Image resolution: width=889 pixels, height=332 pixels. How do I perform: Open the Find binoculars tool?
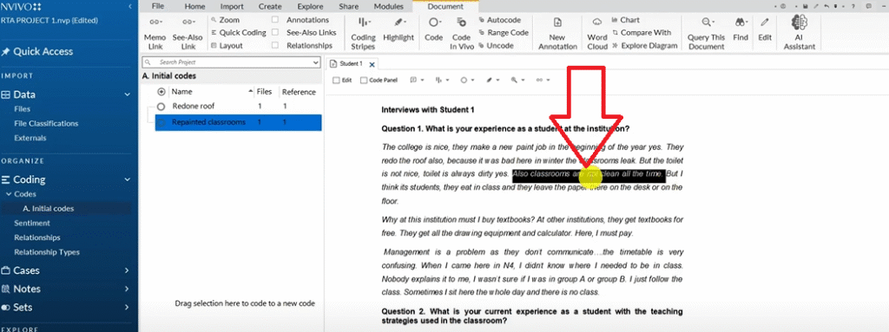click(x=741, y=29)
